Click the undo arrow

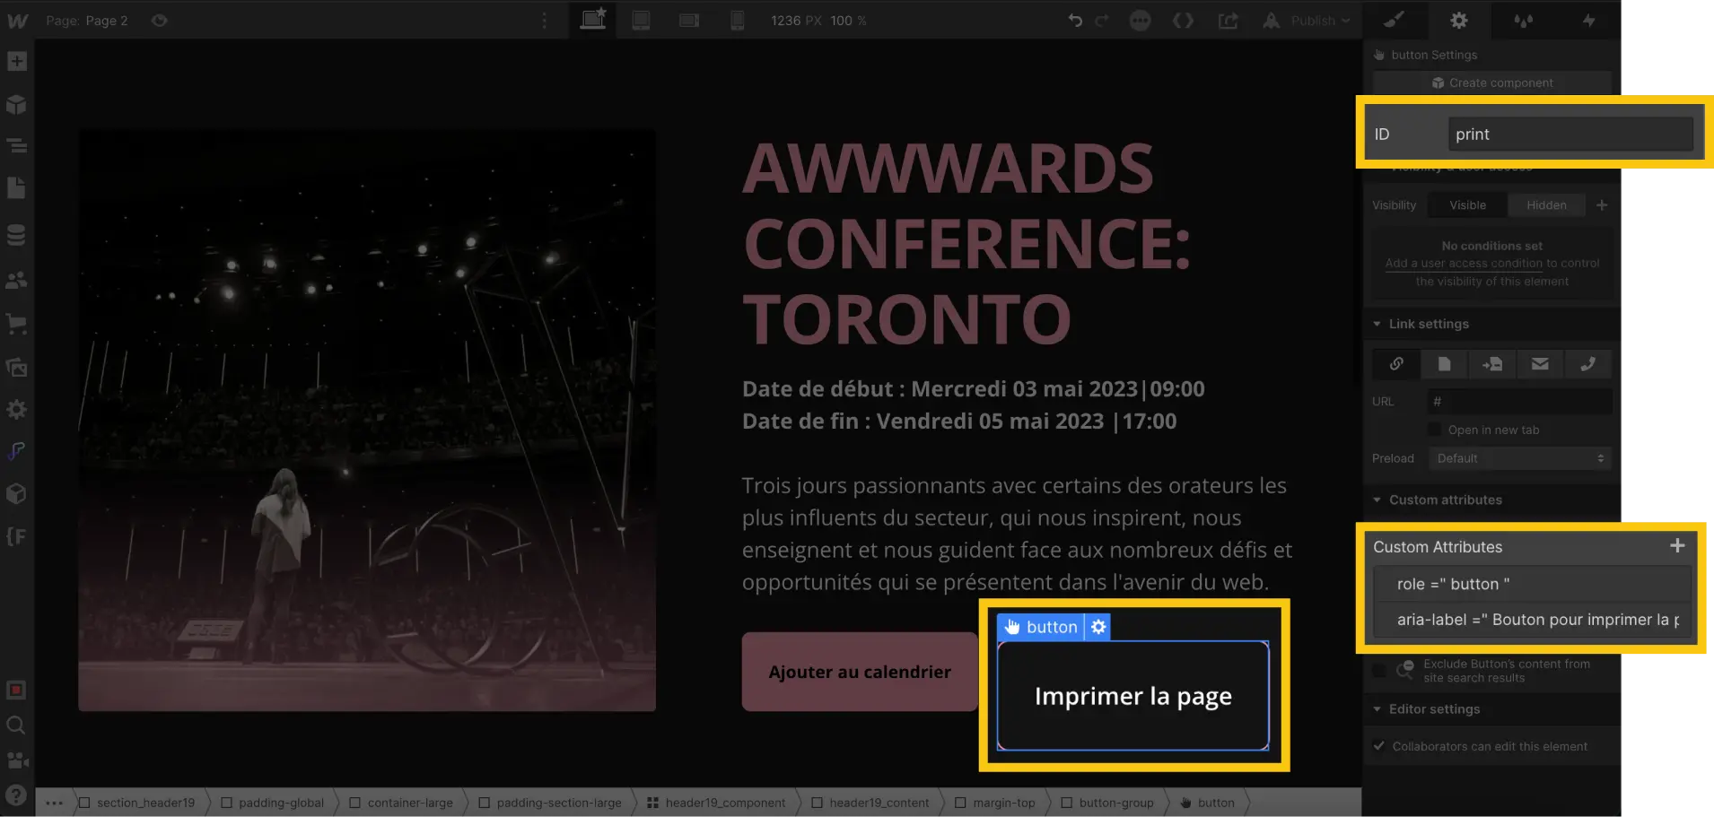tap(1075, 21)
